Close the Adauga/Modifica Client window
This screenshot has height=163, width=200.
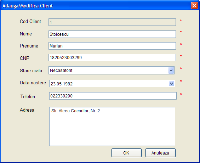[194, 6]
